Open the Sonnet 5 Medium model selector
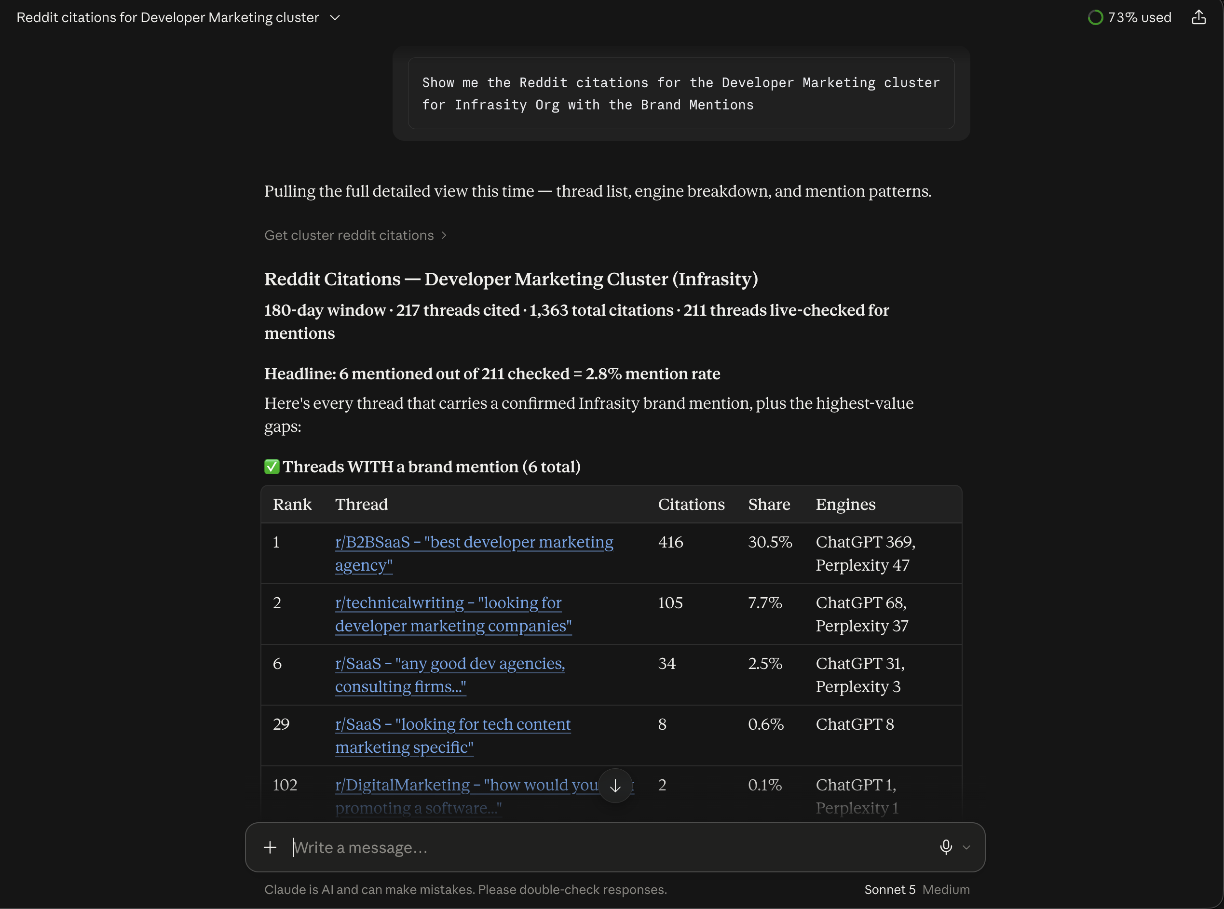This screenshot has width=1224, height=909. tap(917, 890)
